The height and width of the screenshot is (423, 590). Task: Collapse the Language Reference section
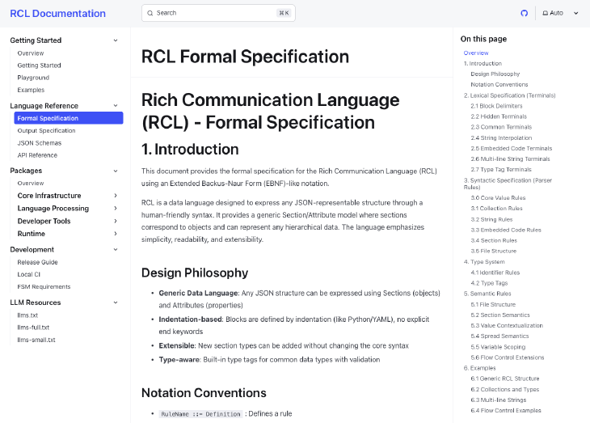(x=116, y=106)
